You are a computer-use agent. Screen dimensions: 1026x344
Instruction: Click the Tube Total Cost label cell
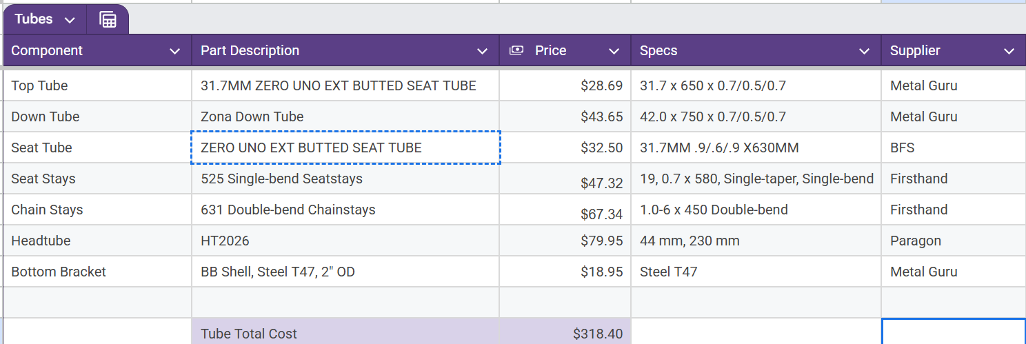tap(345, 334)
